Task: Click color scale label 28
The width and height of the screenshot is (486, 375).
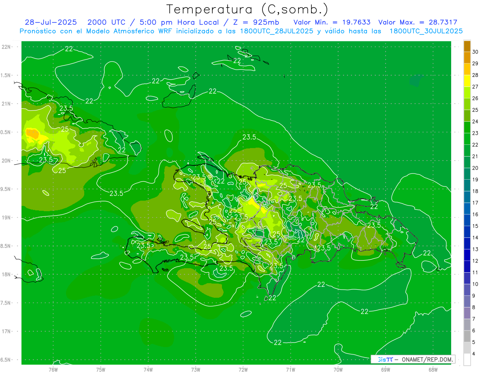Action: point(475,75)
